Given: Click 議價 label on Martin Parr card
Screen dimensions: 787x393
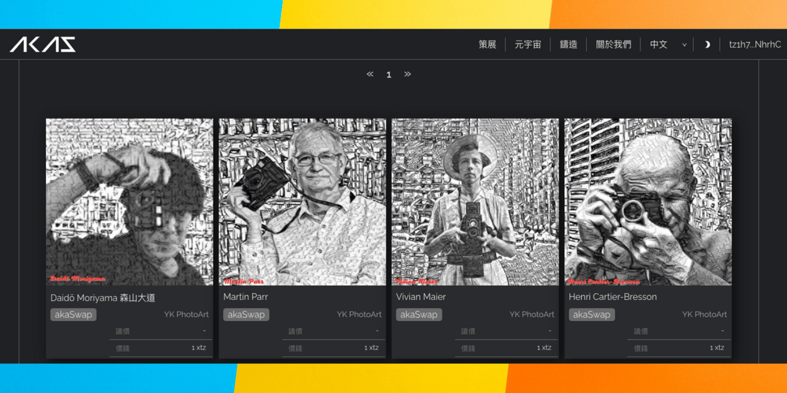Looking at the screenshot, I should click(x=296, y=331).
